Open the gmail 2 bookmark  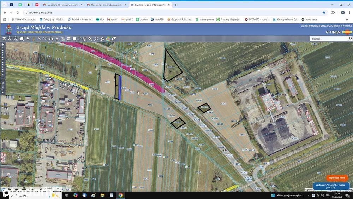pyautogui.click(x=127, y=19)
